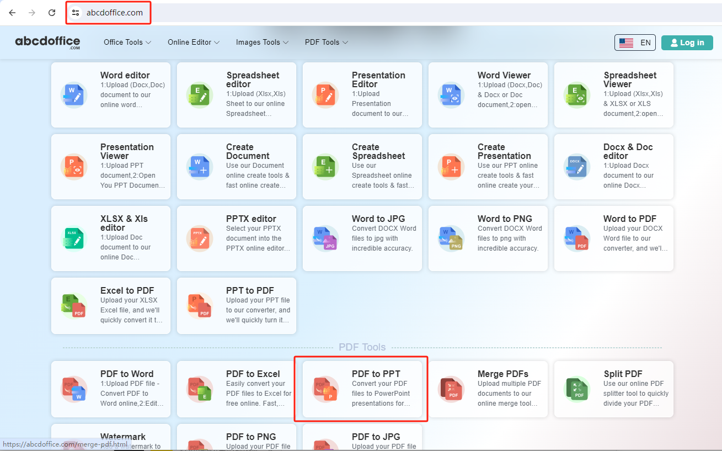The width and height of the screenshot is (722, 451).
Task: Click the Presentation Editor orange icon
Action: click(325, 95)
